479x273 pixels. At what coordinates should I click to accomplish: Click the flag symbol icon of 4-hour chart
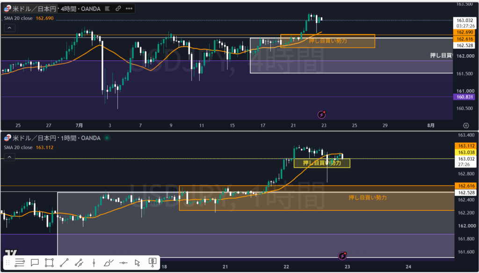coord(7,9)
